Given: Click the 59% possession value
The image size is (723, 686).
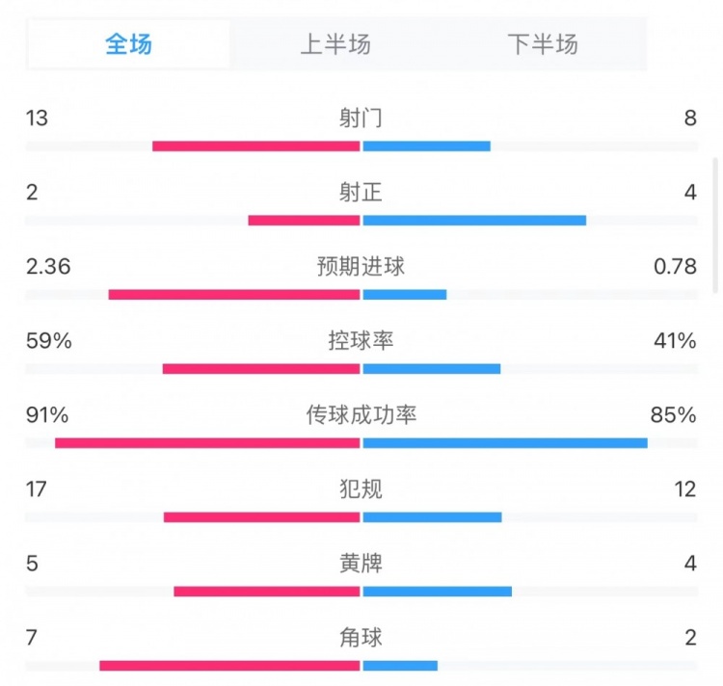Looking at the screenshot, I should [47, 341].
